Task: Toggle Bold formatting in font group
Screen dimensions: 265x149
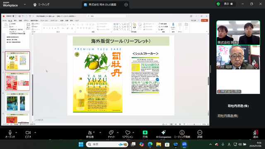Action: (44, 28)
